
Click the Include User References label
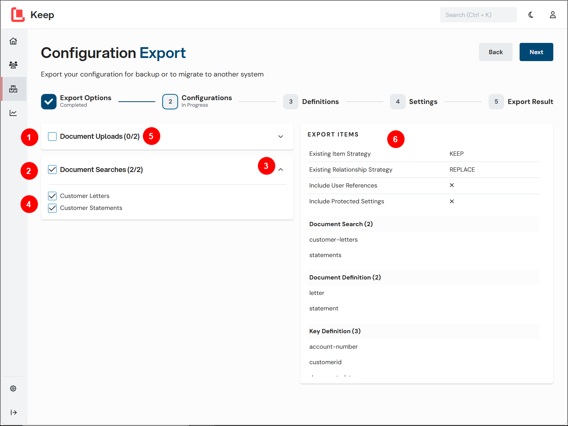point(343,186)
